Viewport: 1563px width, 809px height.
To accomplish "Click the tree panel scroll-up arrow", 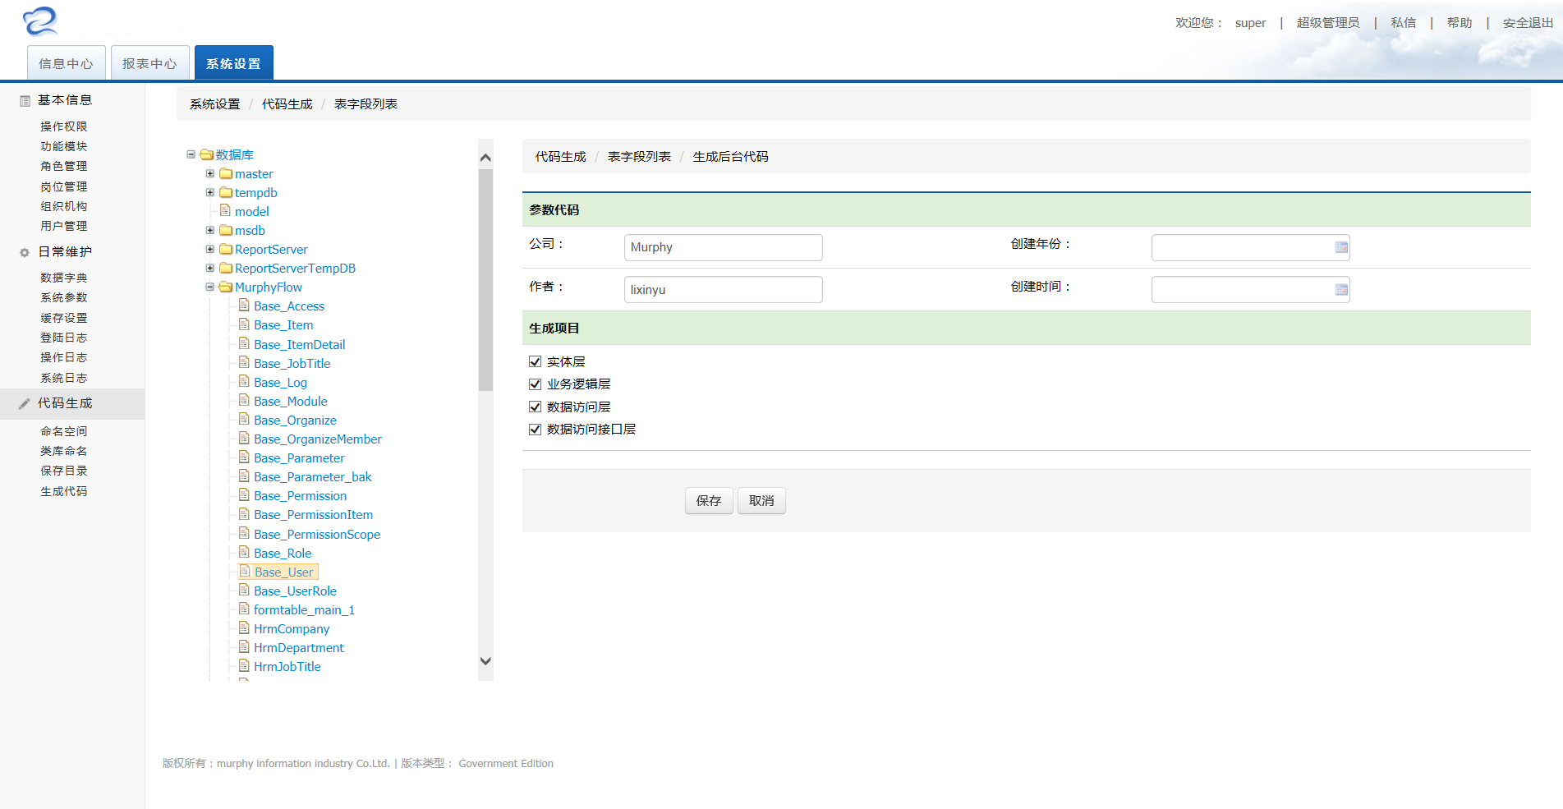I will 485,158.
